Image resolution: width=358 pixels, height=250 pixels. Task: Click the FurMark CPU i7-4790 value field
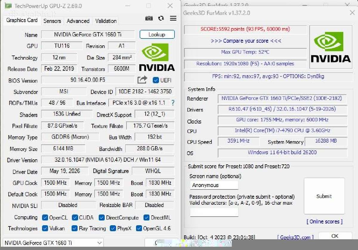283,131
